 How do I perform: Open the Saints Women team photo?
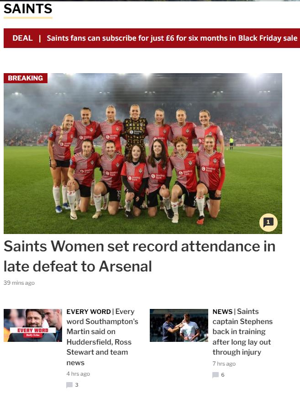pos(143,154)
